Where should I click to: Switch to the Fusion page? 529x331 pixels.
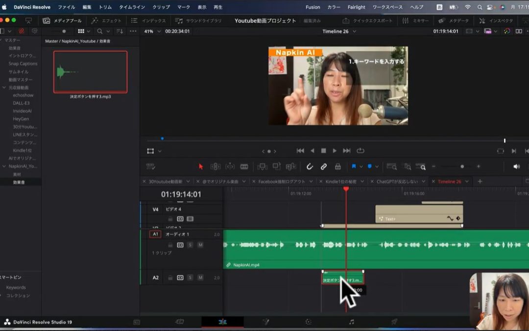[266, 322]
